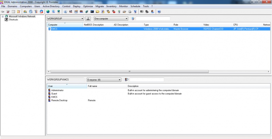This screenshot has width=272, height=139.
Task: Click the scrollbar left arrow in computer list
Action: tap(49, 72)
